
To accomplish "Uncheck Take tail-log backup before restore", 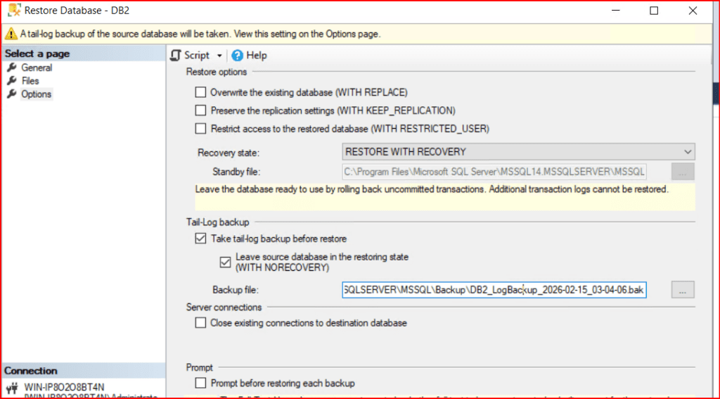I will pos(200,239).
